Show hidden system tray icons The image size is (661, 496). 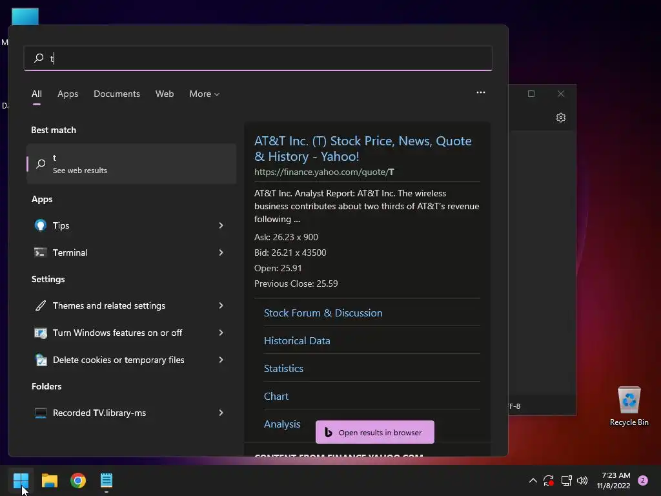pos(533,480)
